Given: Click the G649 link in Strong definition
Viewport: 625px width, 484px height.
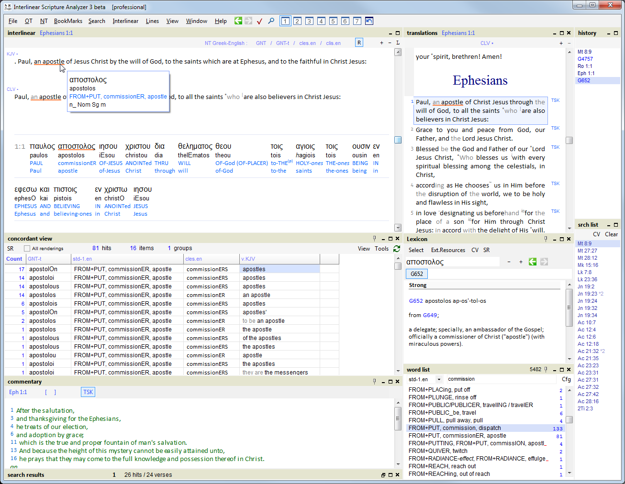Looking at the screenshot, I should (429, 315).
